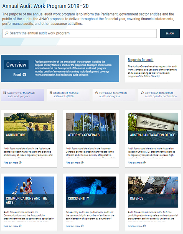Open the Cross-Entity card image

tap(91, 192)
